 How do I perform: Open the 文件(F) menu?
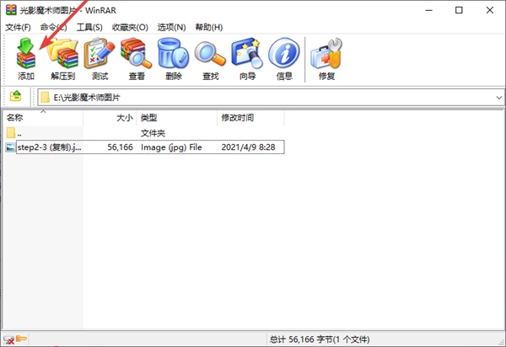pyautogui.click(x=18, y=28)
